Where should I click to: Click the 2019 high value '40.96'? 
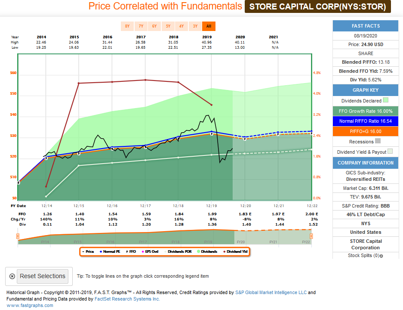tap(207, 42)
